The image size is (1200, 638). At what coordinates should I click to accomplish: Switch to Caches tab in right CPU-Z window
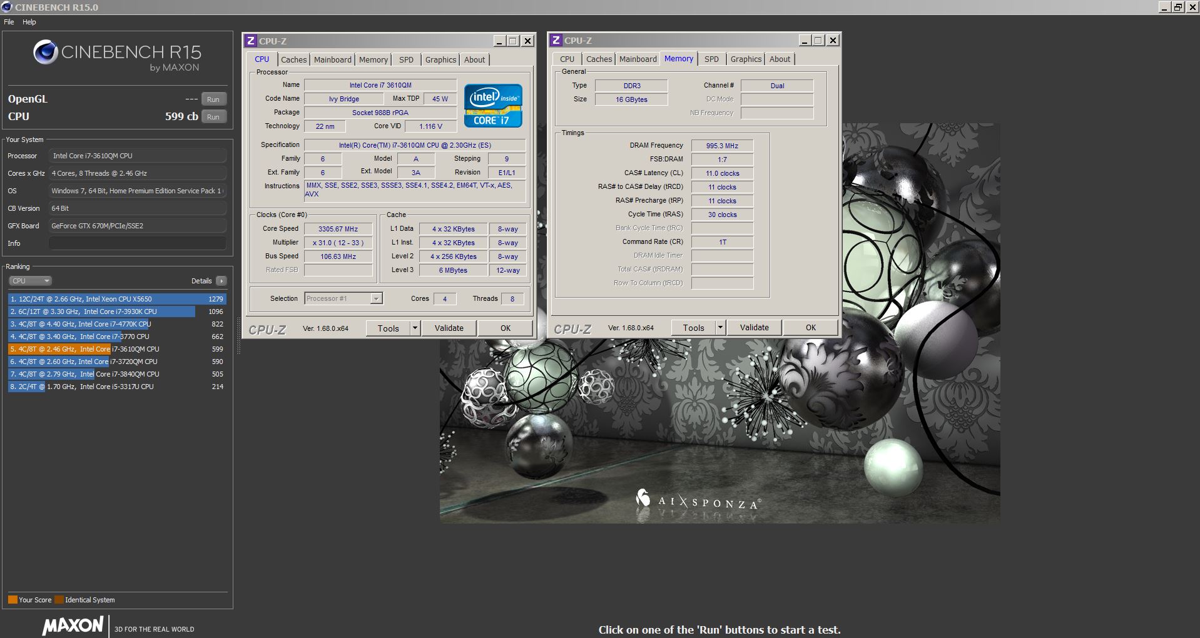[x=599, y=59]
